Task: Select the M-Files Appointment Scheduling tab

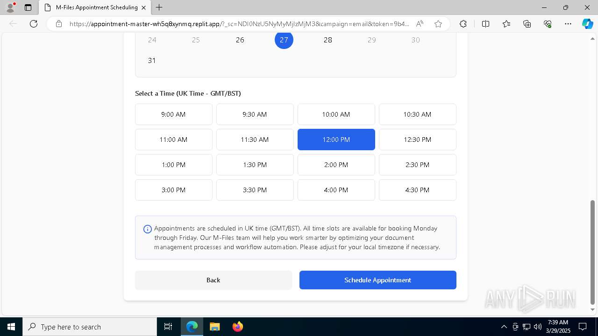Action: (x=95, y=7)
